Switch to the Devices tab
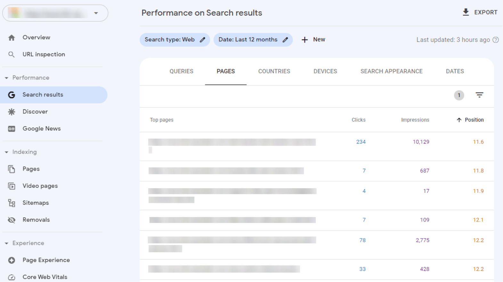Viewport: 503px width, 282px height. pyautogui.click(x=325, y=71)
